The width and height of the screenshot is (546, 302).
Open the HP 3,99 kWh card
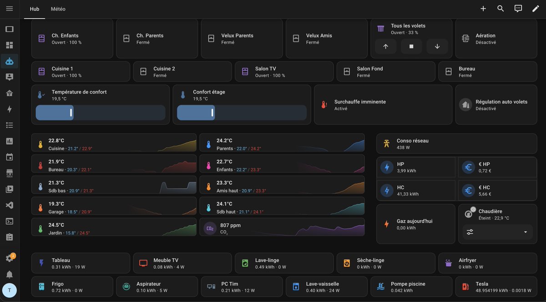click(416, 167)
